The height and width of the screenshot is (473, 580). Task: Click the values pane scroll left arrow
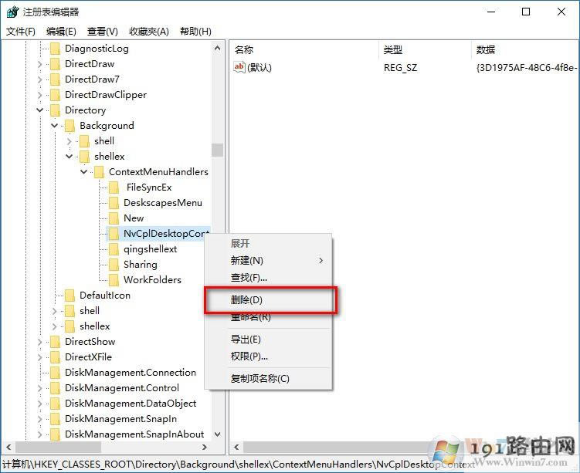(x=236, y=448)
